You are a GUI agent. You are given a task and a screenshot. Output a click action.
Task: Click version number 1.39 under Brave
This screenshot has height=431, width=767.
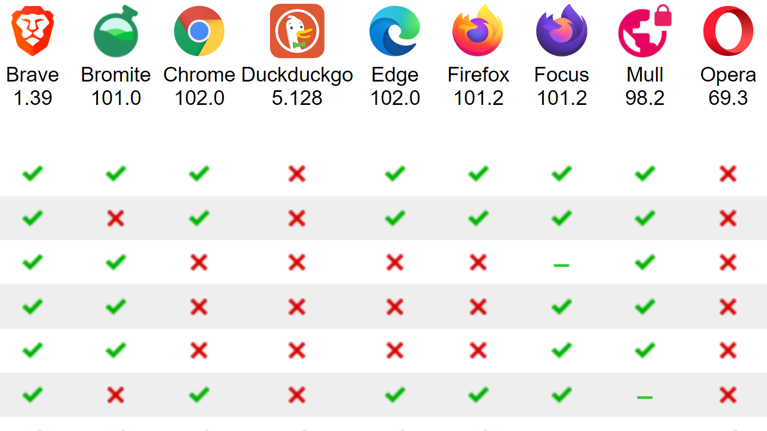[33, 98]
